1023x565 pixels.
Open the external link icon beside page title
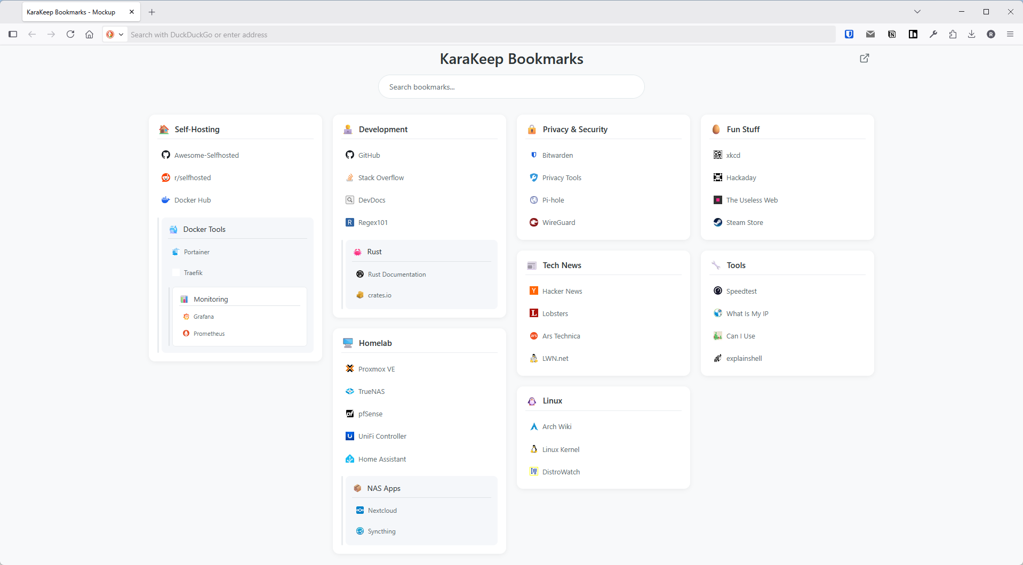click(x=864, y=58)
